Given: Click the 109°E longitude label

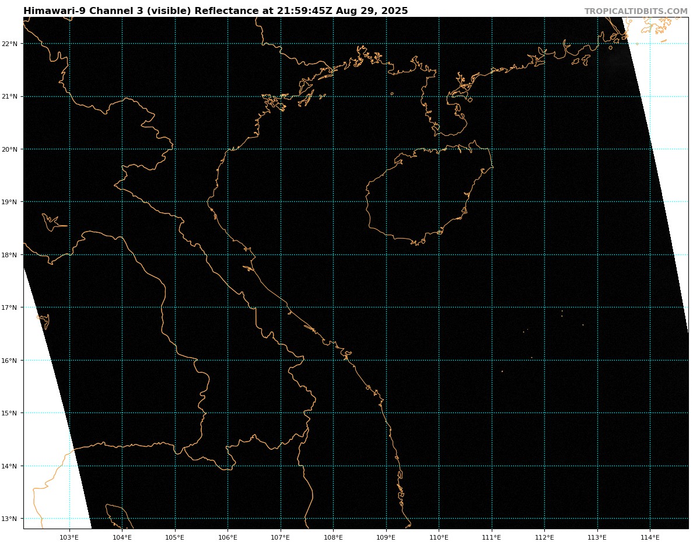Looking at the screenshot, I should point(386,537).
